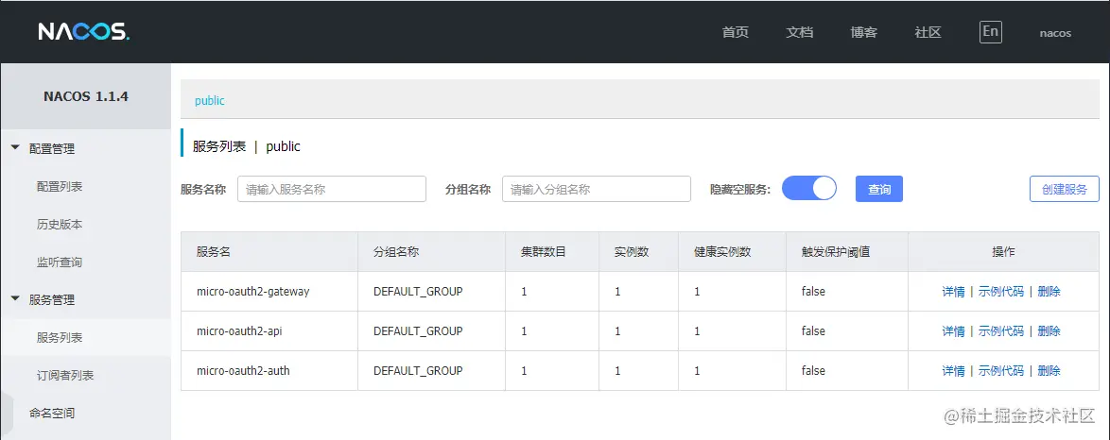This screenshot has height=440, width=1110.
Task: Open 命名空间 in the sidebar
Action: pyautogui.click(x=52, y=414)
